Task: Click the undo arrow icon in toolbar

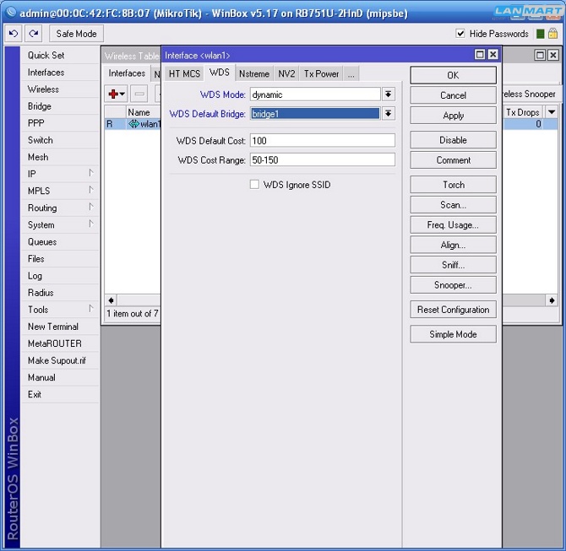Action: click(x=14, y=34)
